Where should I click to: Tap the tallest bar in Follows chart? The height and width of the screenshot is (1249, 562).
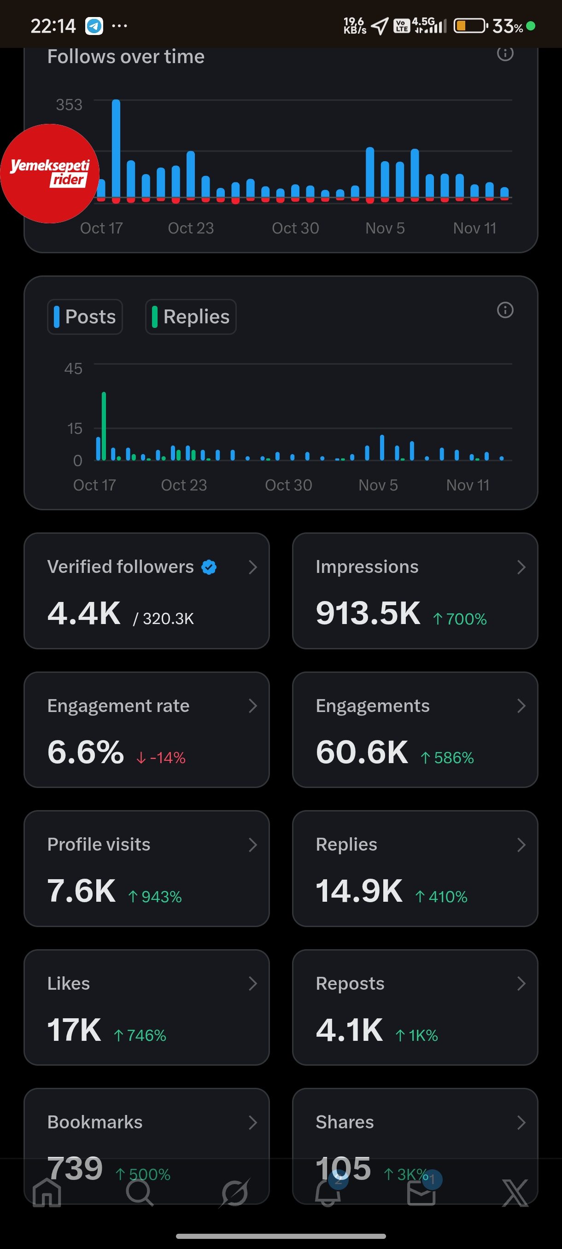[116, 149]
